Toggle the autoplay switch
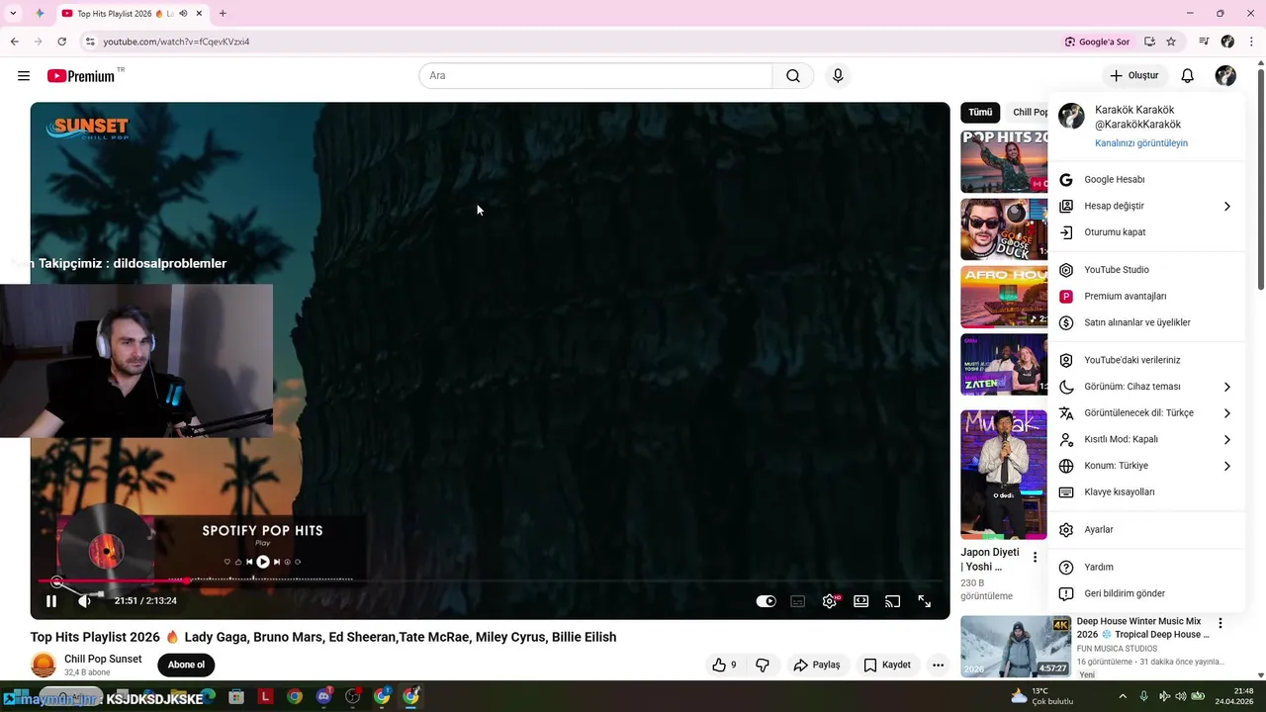 pos(767,601)
